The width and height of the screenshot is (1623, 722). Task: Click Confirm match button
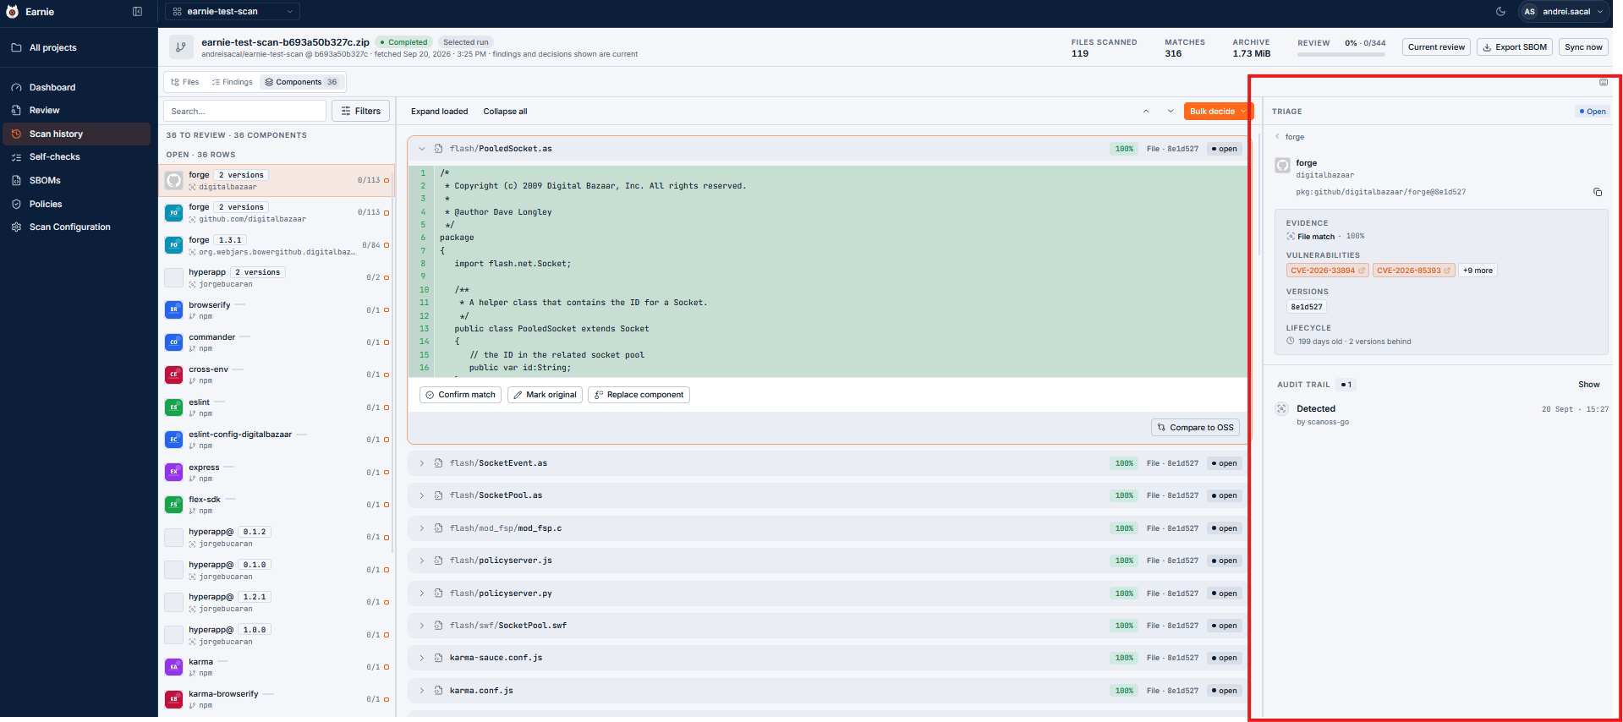pos(461,395)
